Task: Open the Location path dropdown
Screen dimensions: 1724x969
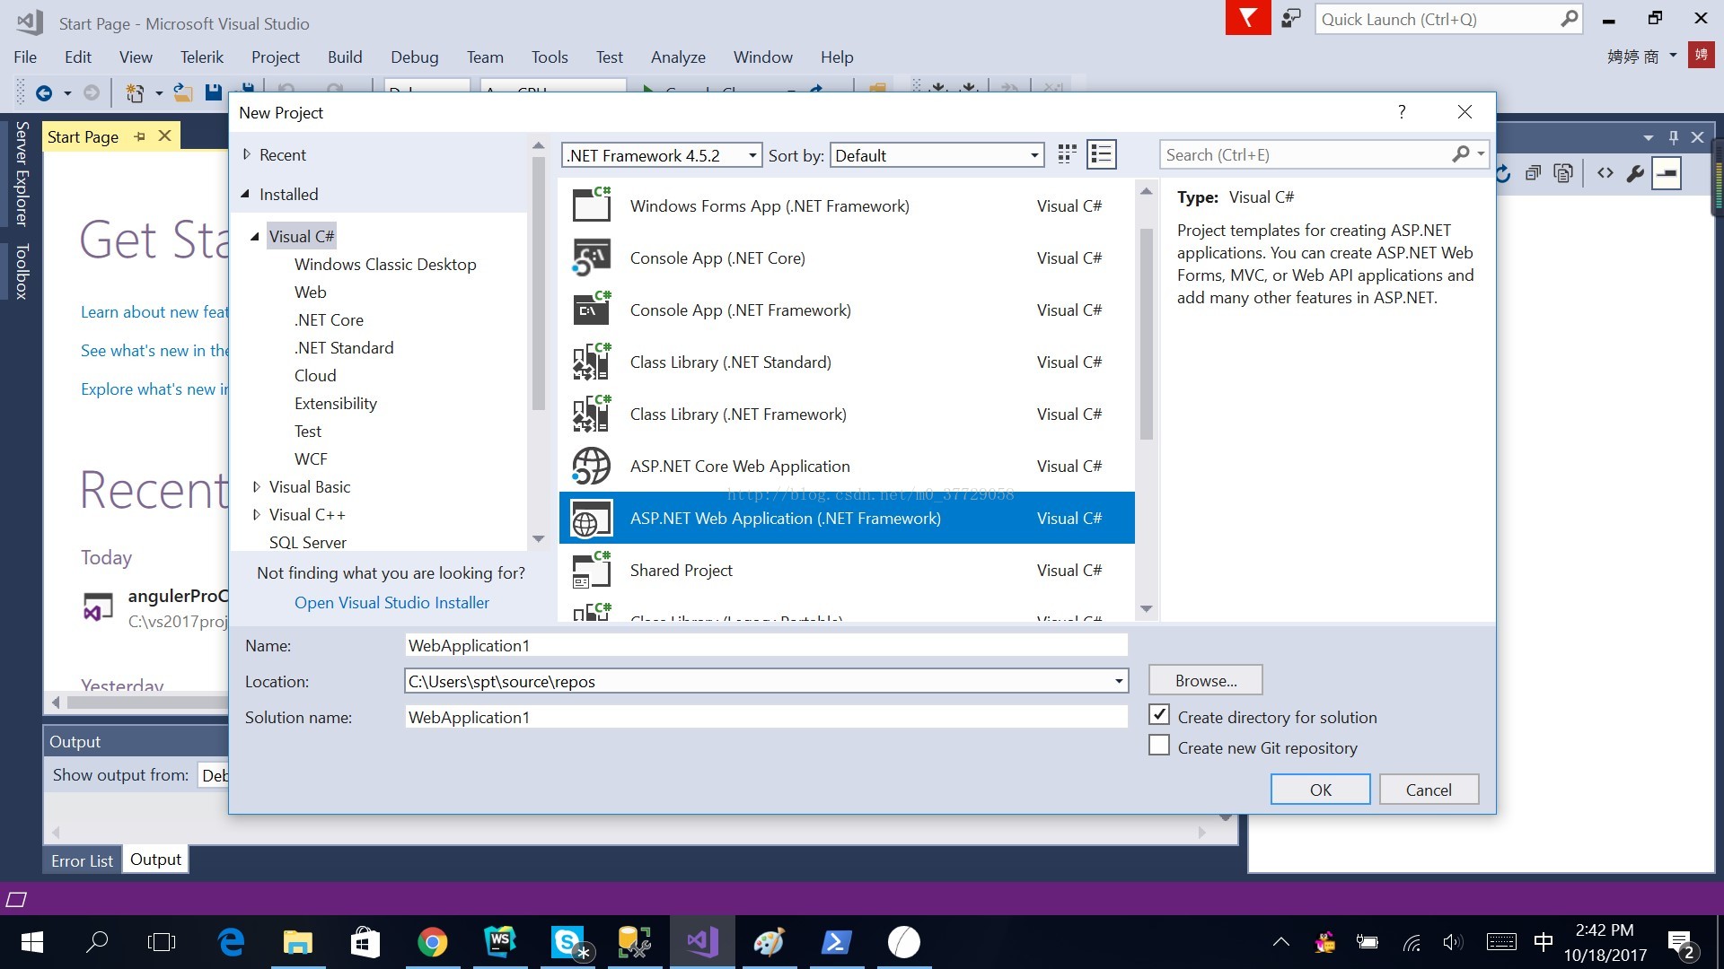Action: (x=1119, y=681)
